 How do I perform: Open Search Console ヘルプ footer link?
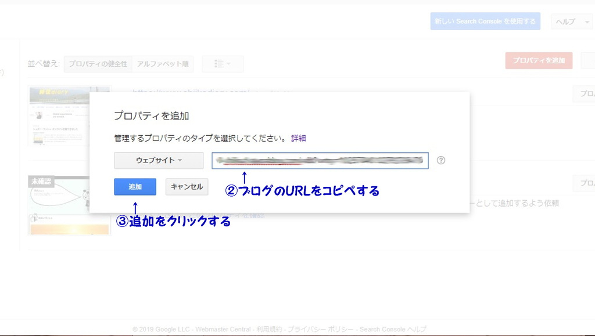point(393,329)
